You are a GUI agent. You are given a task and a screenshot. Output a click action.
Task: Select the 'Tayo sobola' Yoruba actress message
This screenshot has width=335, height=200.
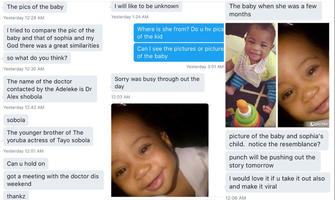[48, 136]
